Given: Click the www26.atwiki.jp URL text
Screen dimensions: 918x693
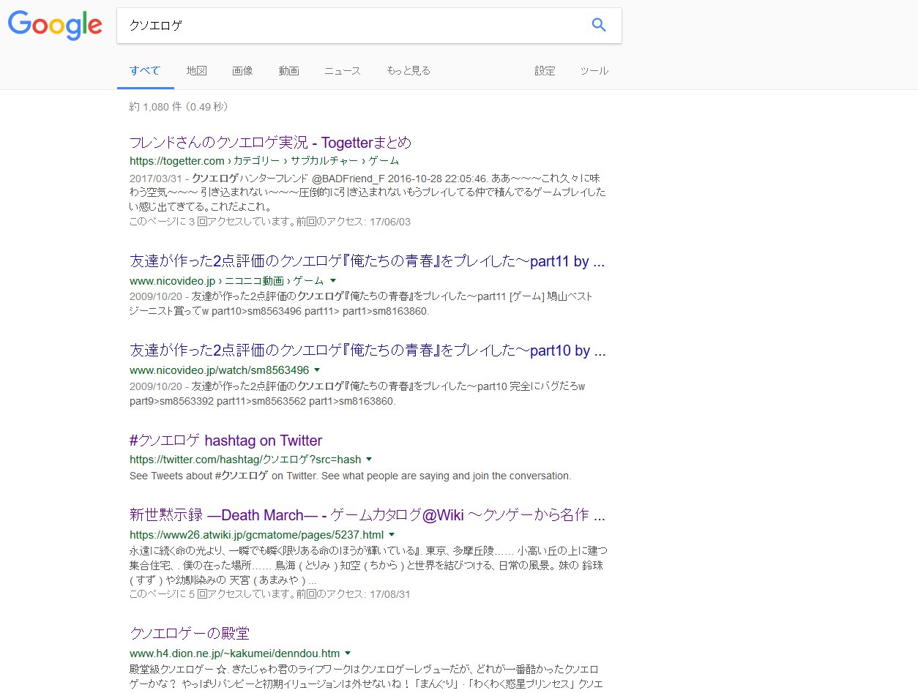Looking at the screenshot, I should tap(256, 534).
